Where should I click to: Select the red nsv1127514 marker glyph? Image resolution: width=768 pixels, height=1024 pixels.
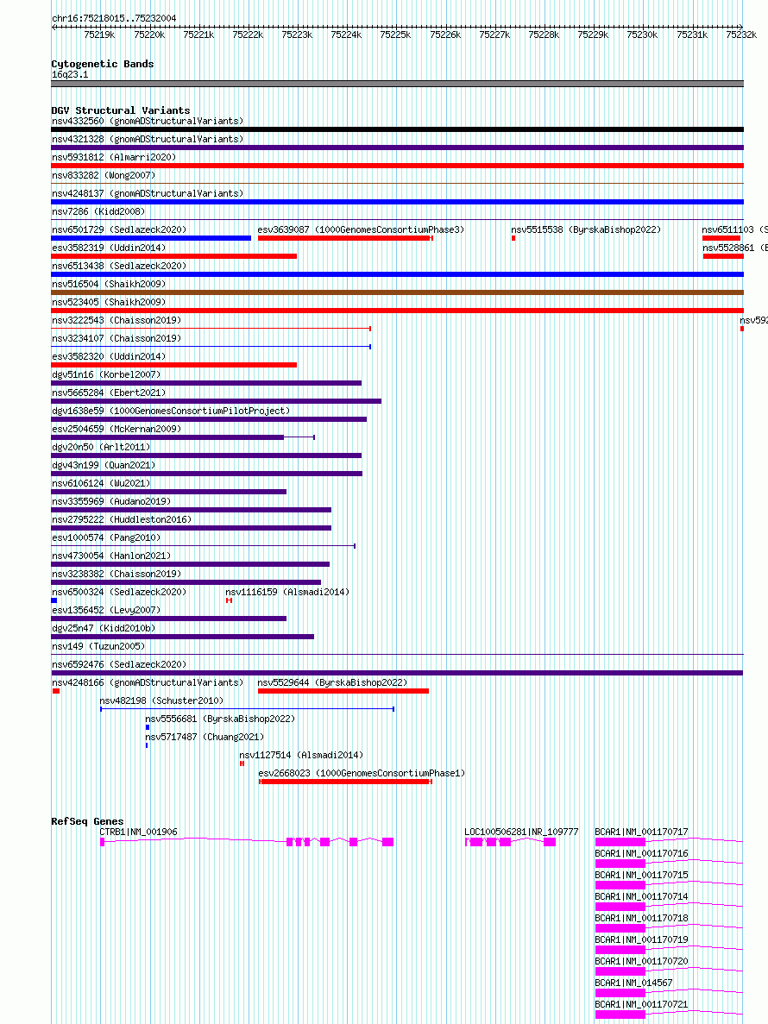coord(242,763)
